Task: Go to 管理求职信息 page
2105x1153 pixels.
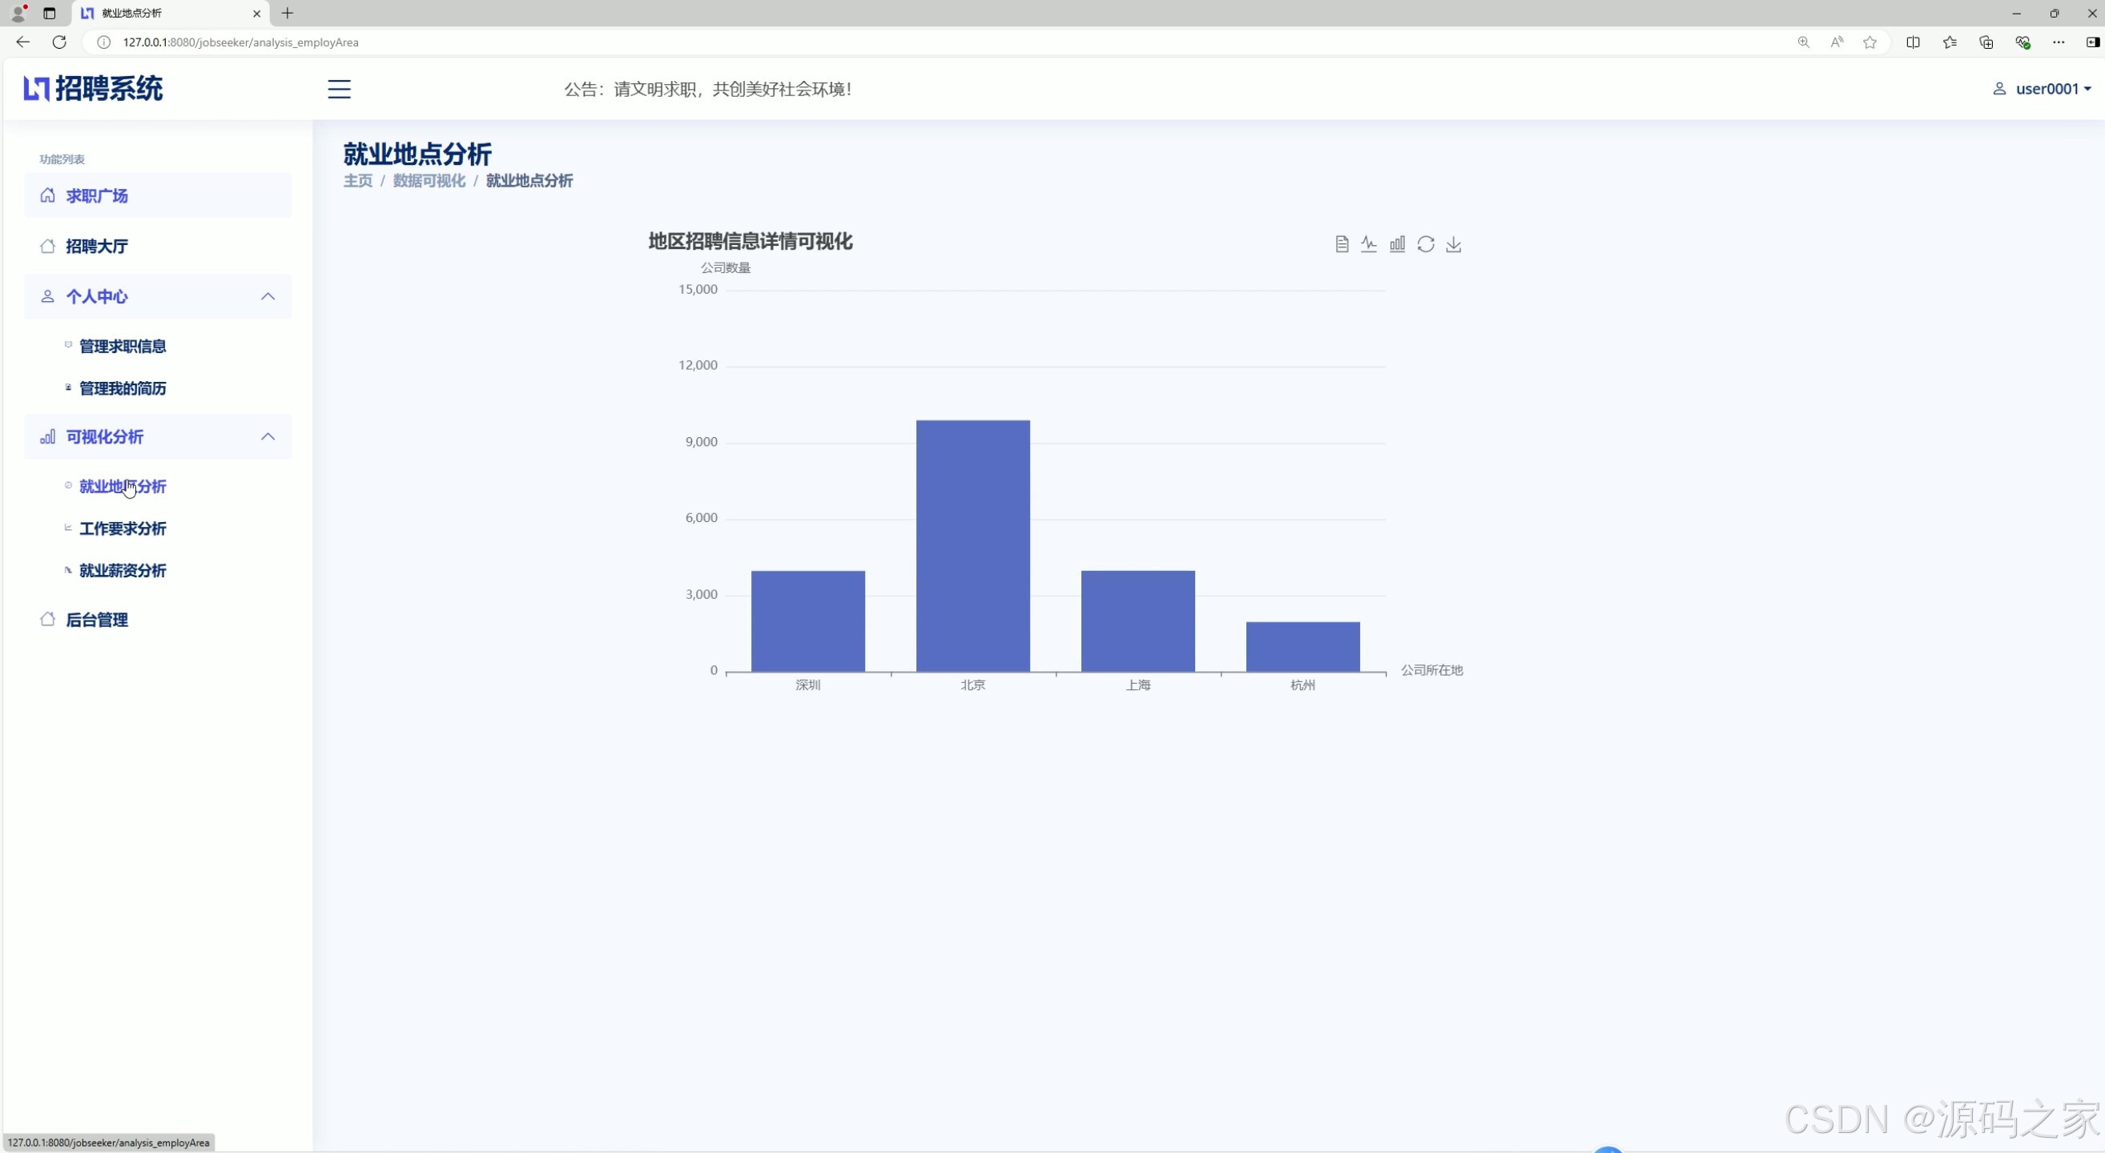Action: click(x=123, y=346)
